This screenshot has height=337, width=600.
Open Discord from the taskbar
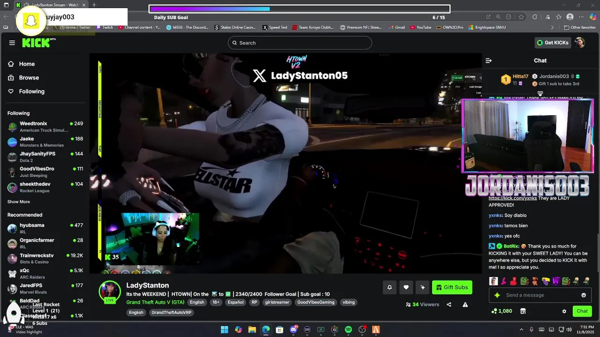(x=293, y=330)
